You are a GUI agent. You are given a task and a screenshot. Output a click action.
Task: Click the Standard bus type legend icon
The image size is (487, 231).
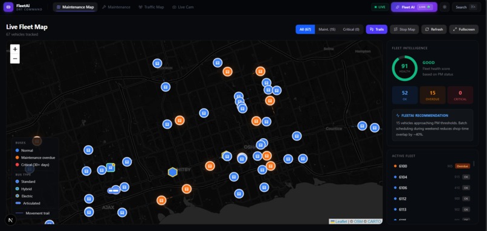[x=17, y=182]
